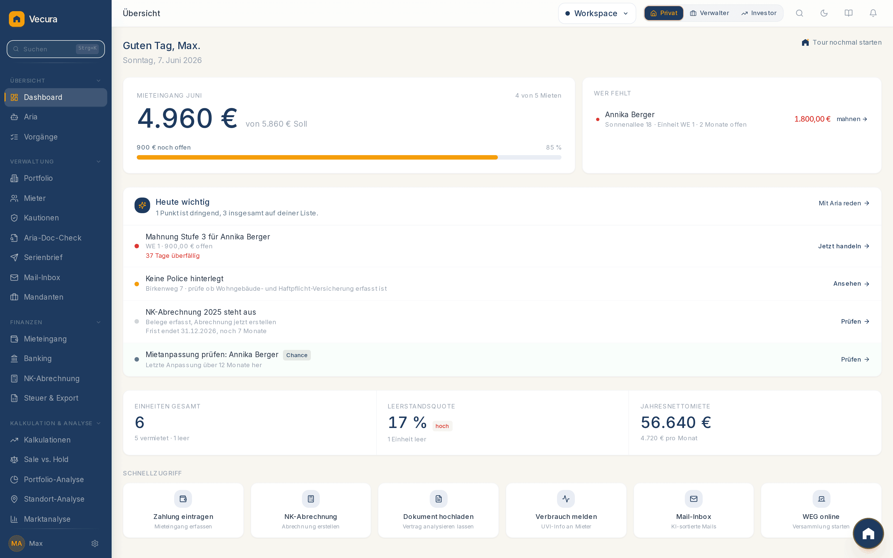This screenshot has height=558, width=893.
Task: Click Dokument hochladen file icon
Action: (438, 499)
